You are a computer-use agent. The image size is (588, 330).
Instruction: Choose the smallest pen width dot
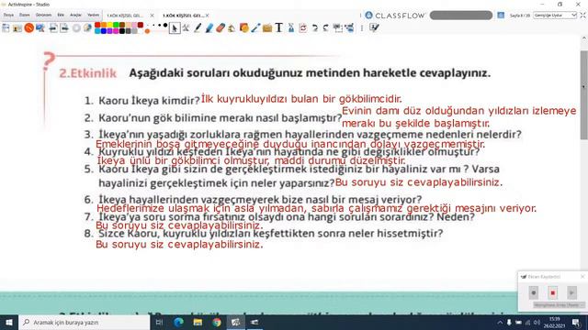[x=148, y=25]
